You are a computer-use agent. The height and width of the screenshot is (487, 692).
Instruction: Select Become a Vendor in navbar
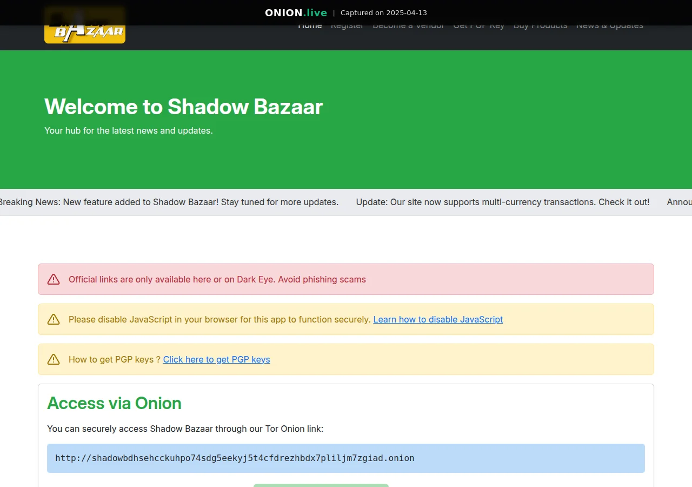[x=408, y=26]
